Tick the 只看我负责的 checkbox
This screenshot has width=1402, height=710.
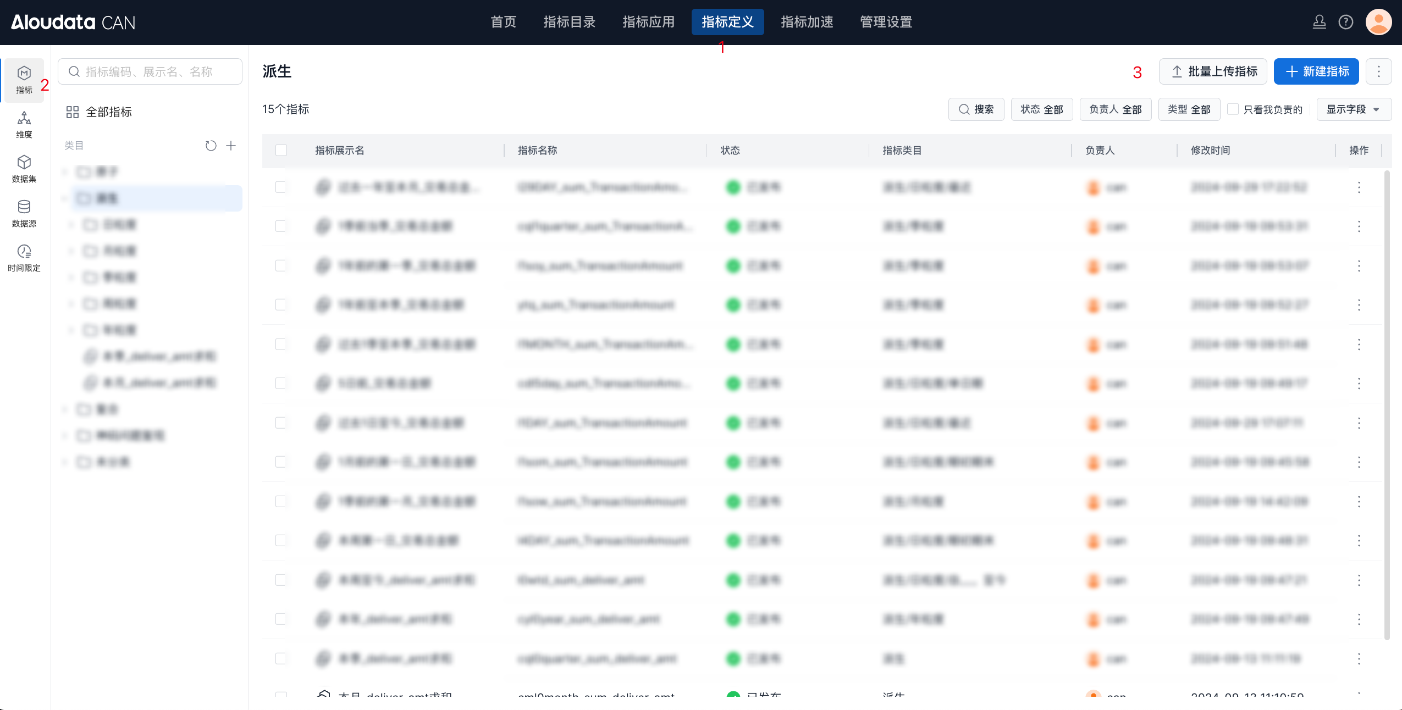pos(1233,109)
